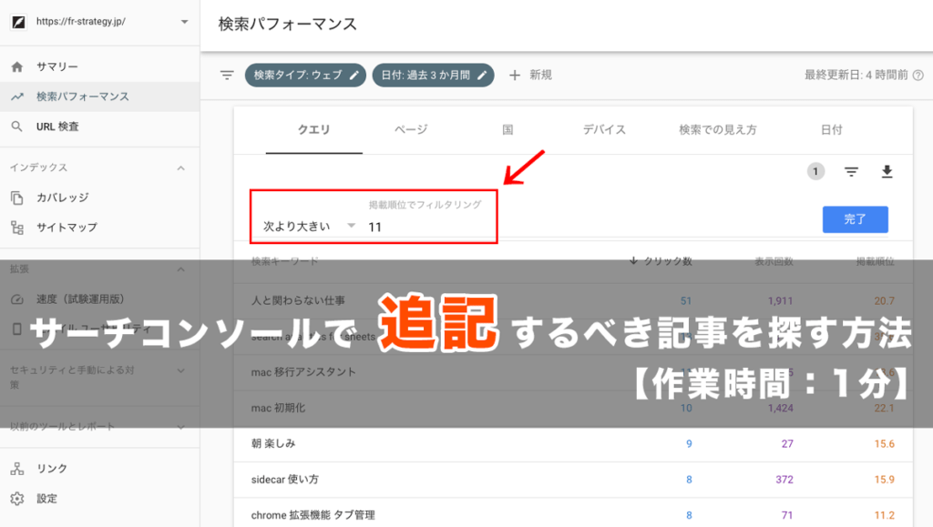Open the 次より大きい comparison dropdown
Viewport: 933px width, 527px height.
(309, 227)
